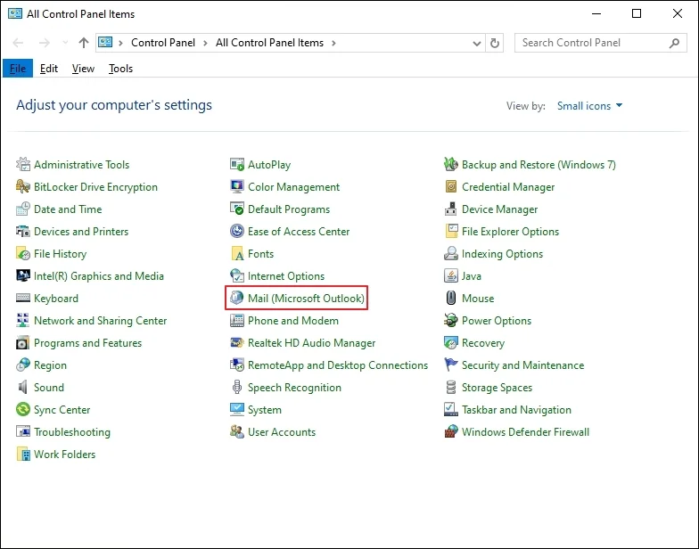This screenshot has height=549, width=699.
Task: Open the File History icon
Action: pos(23,253)
